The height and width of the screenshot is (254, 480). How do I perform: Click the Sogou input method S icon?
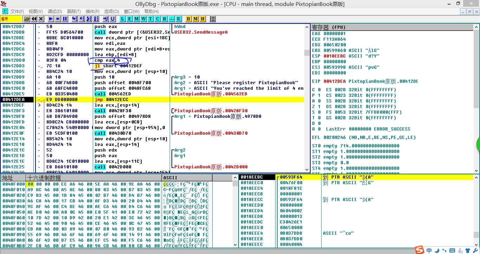point(419,250)
